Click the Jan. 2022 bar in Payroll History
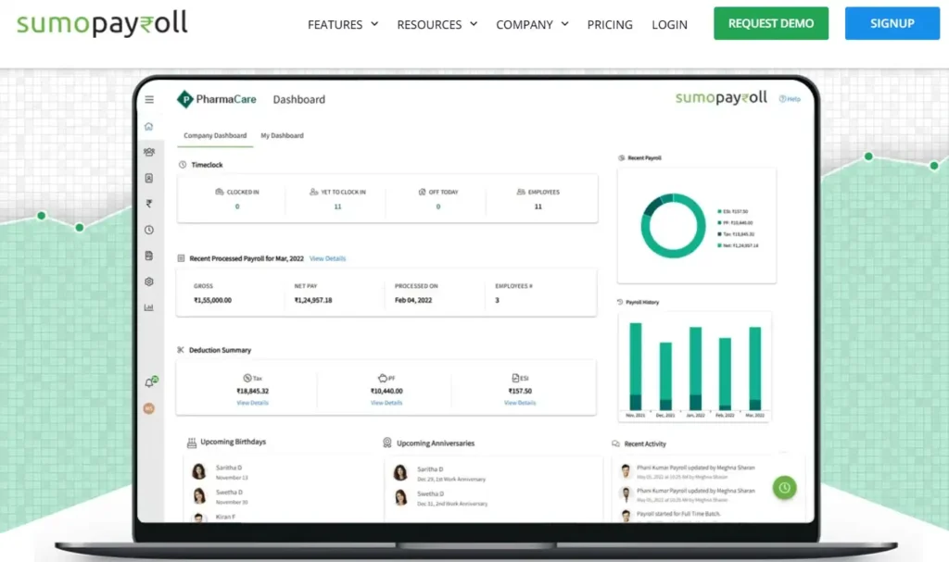 695,369
